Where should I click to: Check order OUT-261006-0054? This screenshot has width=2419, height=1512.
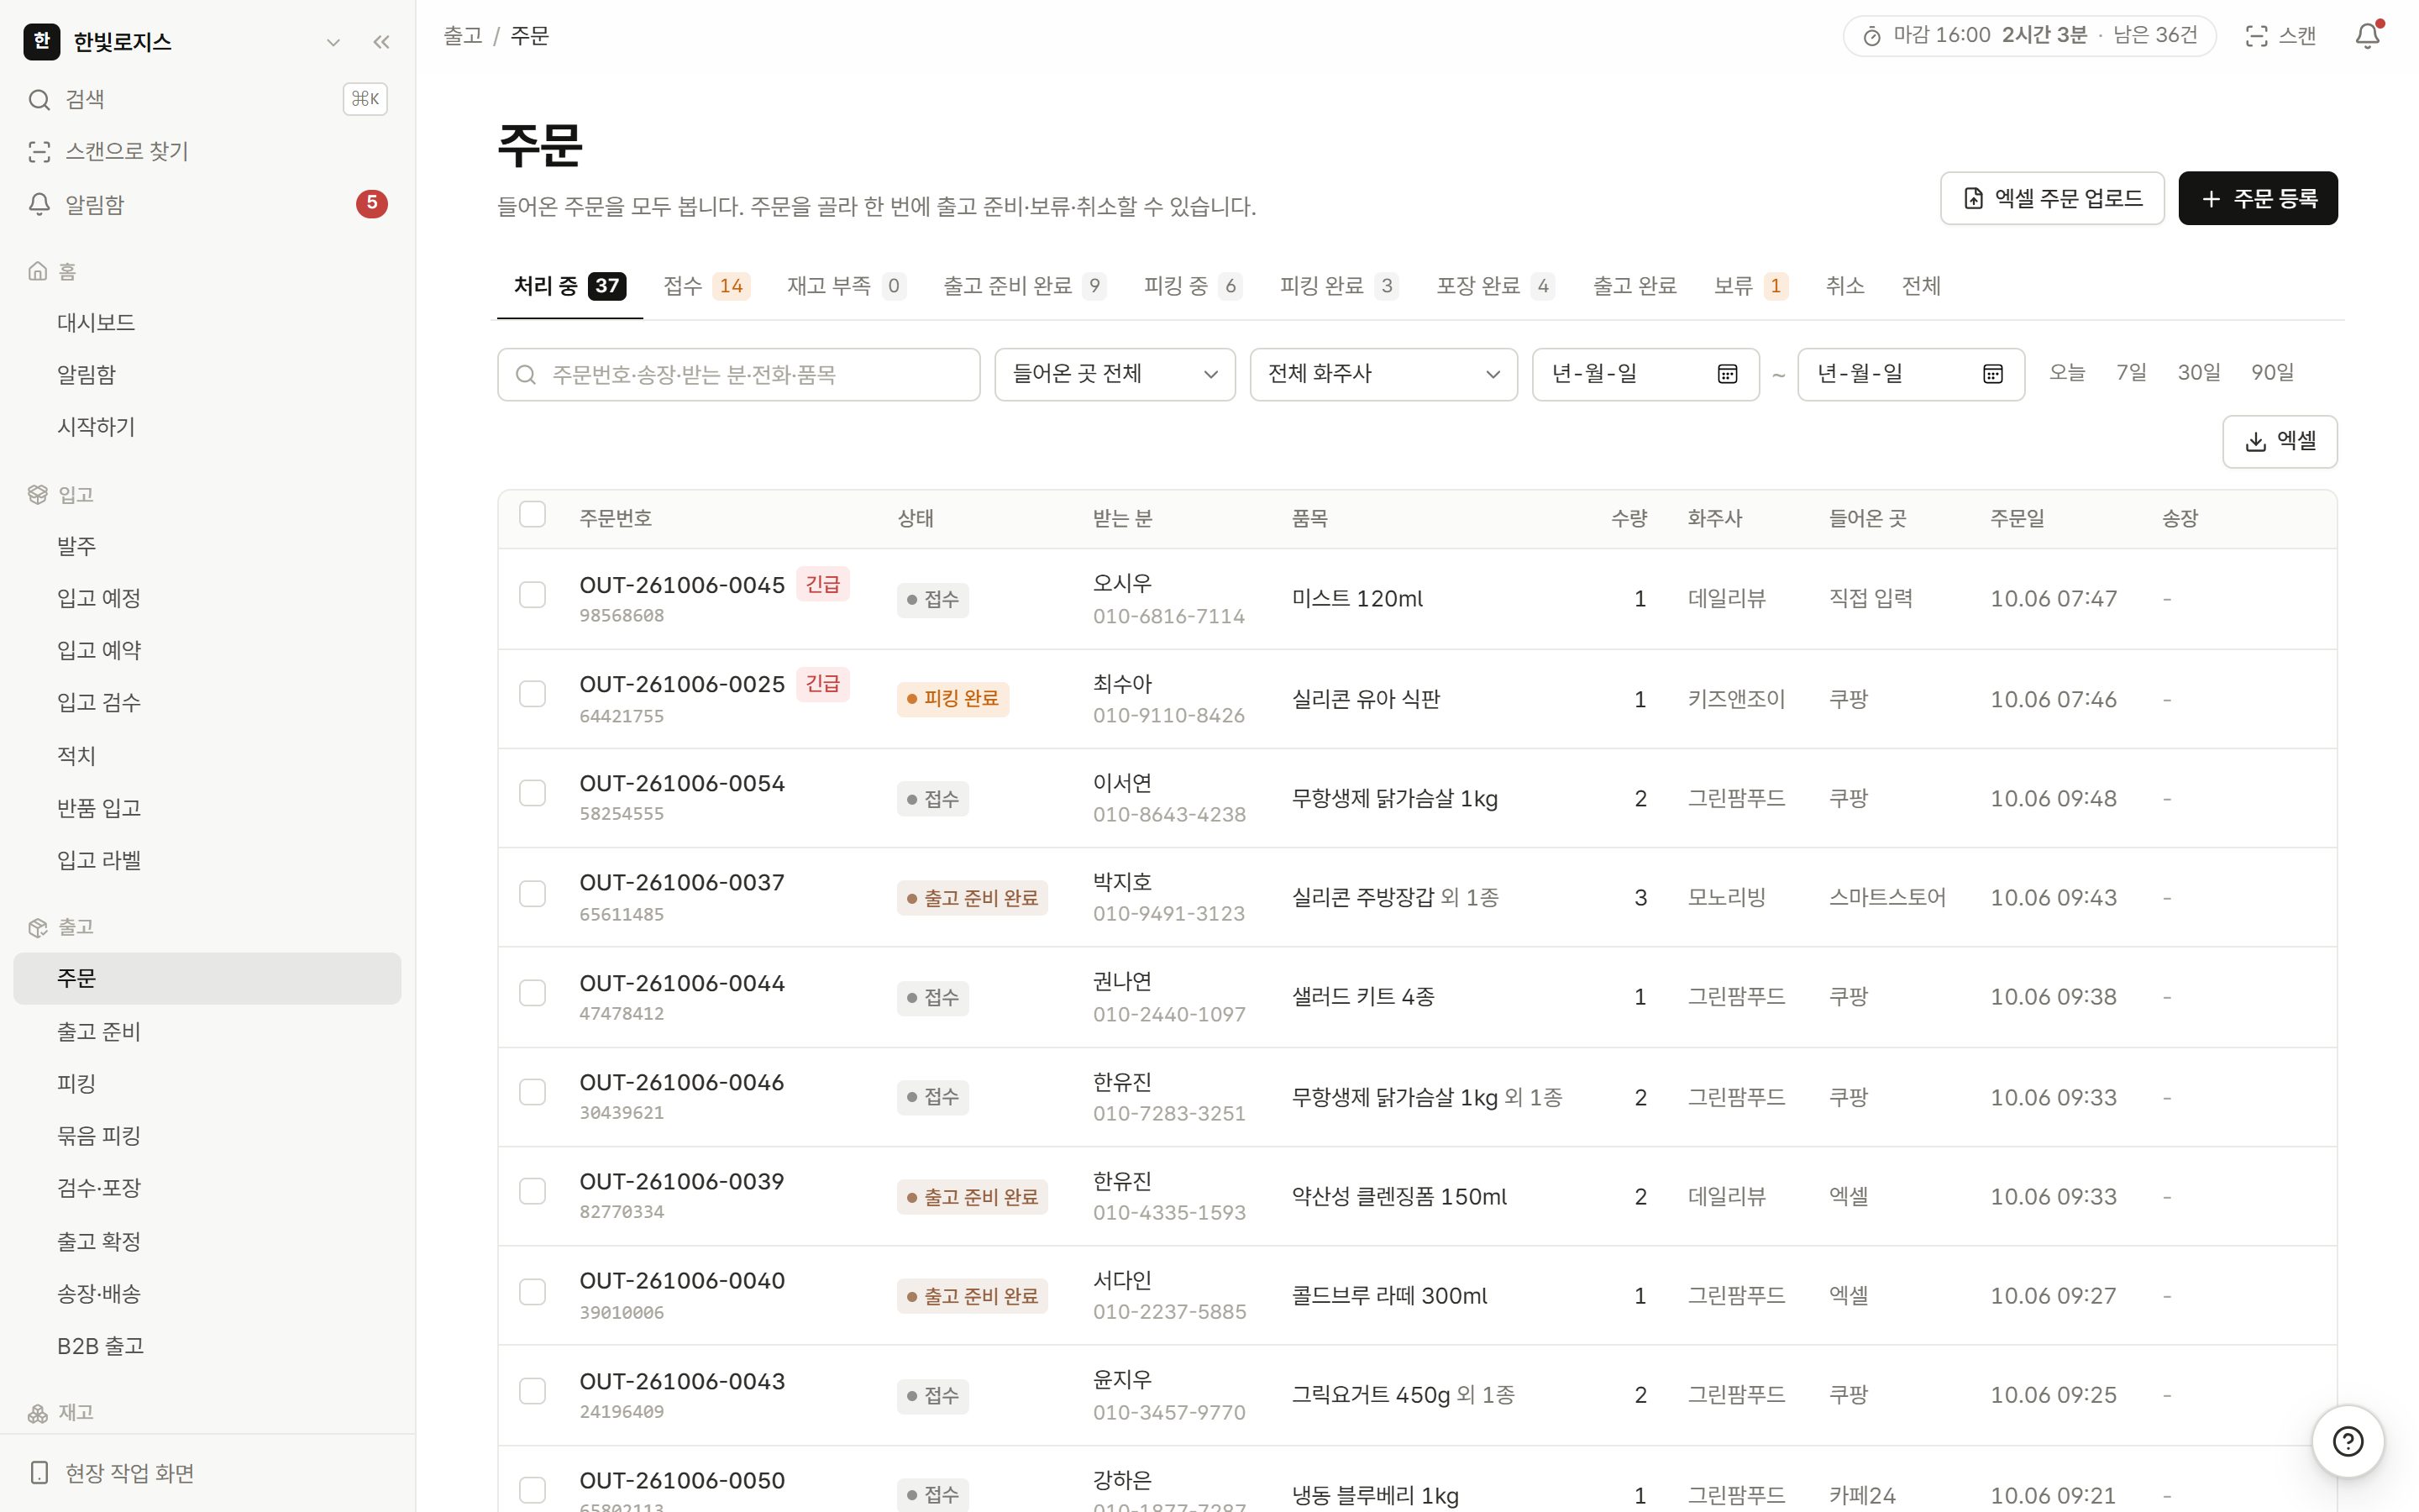(533, 793)
